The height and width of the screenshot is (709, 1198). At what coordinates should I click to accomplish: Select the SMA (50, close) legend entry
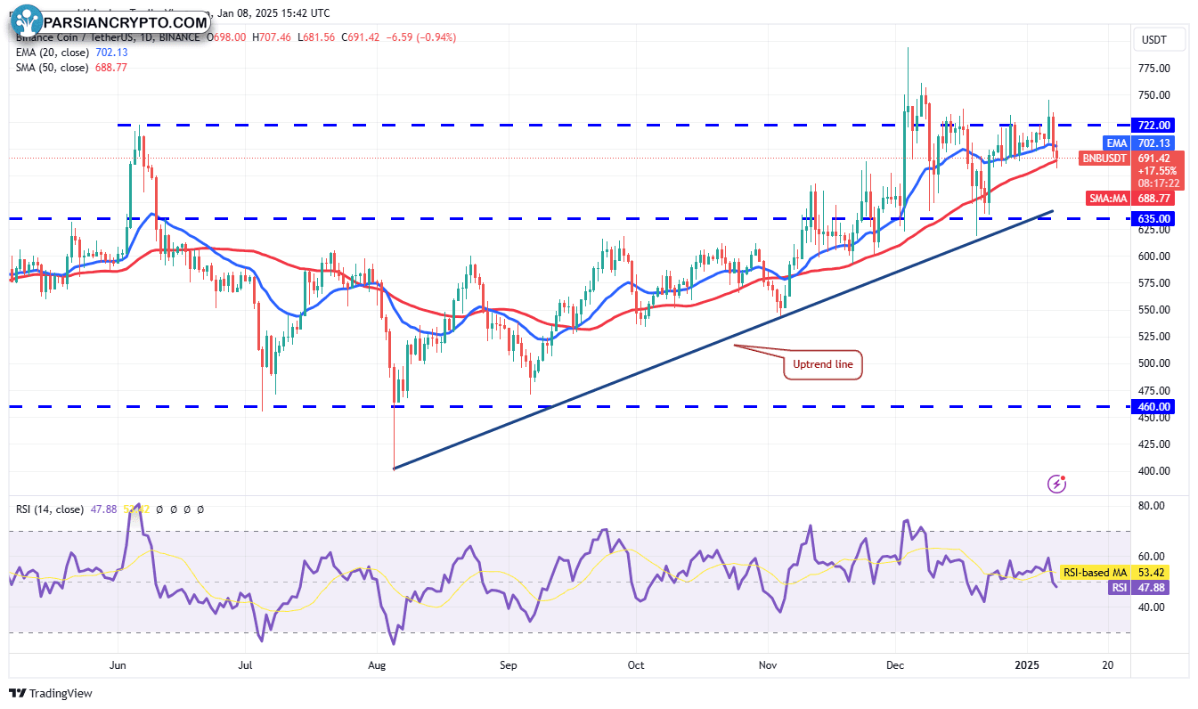[x=70, y=68]
